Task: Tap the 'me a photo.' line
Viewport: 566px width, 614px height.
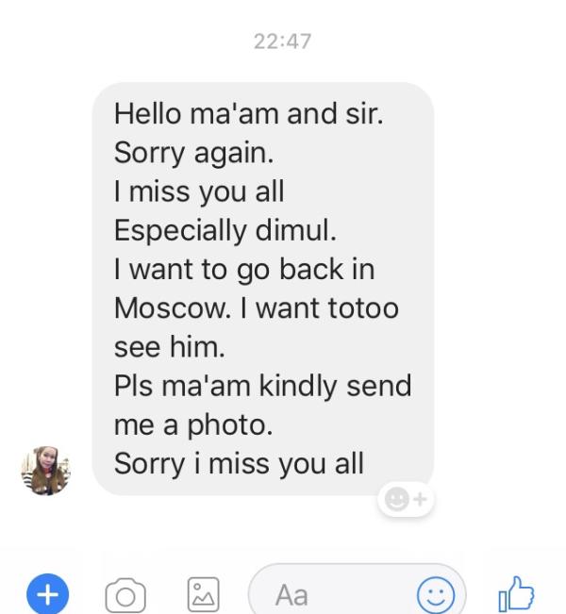Action: click(193, 425)
